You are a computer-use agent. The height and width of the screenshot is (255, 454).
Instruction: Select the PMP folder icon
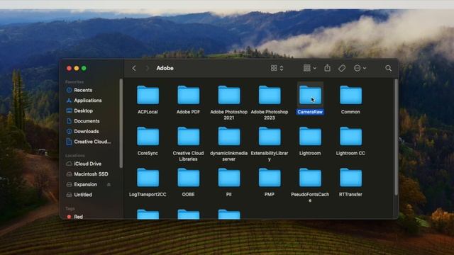point(270,178)
